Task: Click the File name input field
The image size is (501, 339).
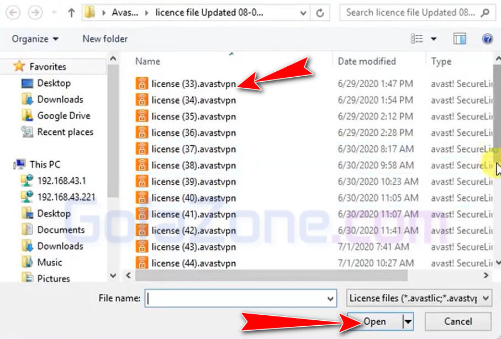Action: (240, 298)
